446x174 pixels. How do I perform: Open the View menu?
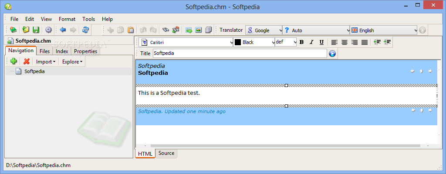(46, 19)
